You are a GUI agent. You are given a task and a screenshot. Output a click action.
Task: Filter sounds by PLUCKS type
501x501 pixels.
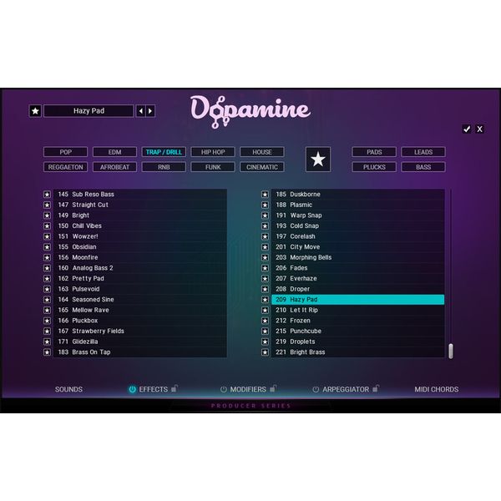[374, 167]
